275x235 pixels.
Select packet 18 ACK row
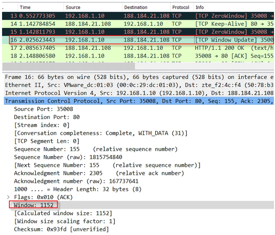(x=138, y=56)
